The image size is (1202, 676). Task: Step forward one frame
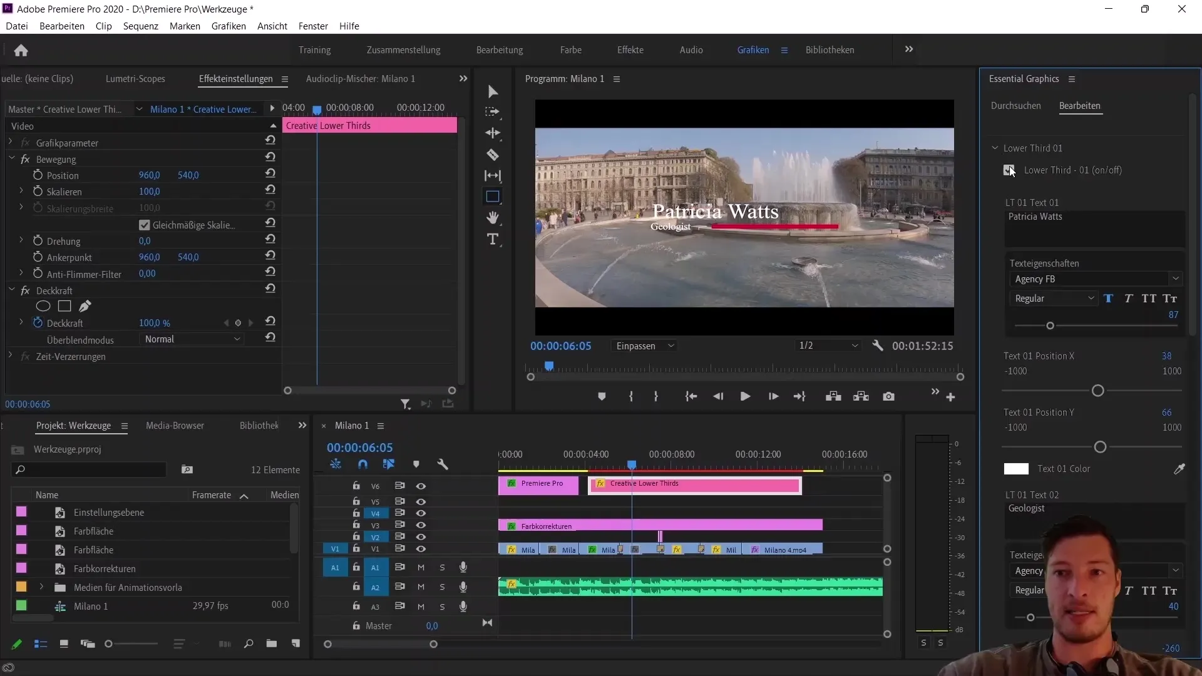pyautogui.click(x=773, y=396)
